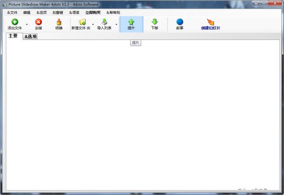Screen dimensions: 284x195
Task: Open the Edit (编辑) menu
Action: pos(27,12)
